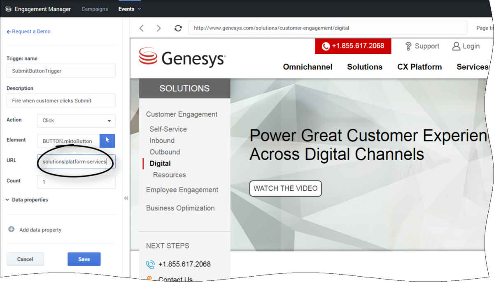Click the Genesys logo on the web page

click(182, 58)
